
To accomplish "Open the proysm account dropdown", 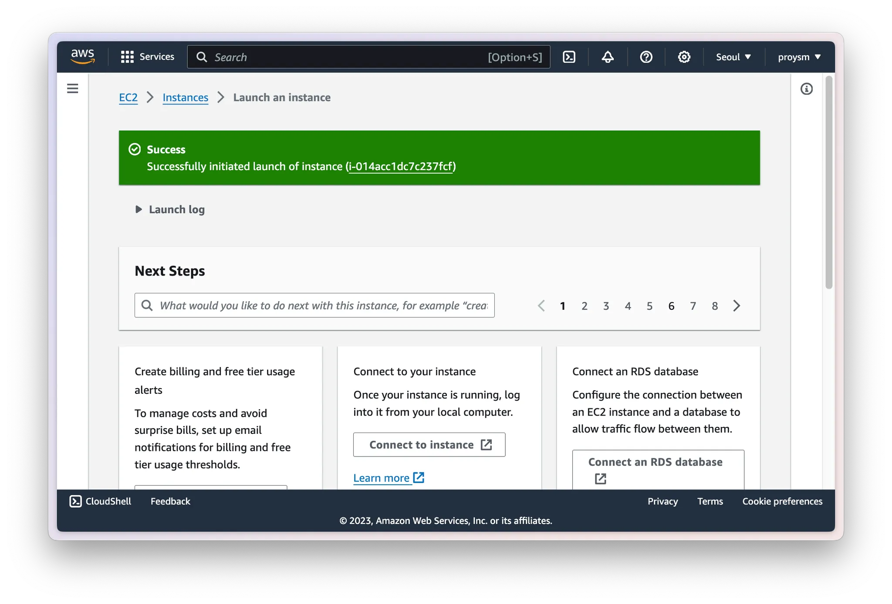I will pos(799,57).
